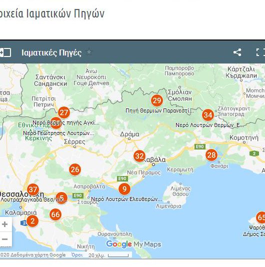
Task: Click the Νέα Πέραμος place label
Action: point(143,172)
